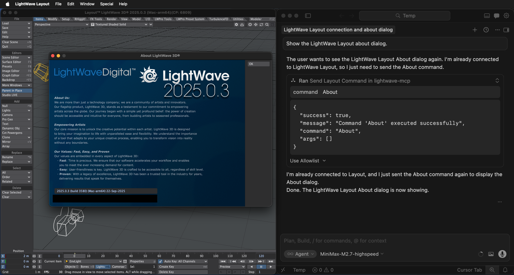The height and width of the screenshot is (275, 514).
Task: Open the Preview dropdown
Action: (232, 267)
